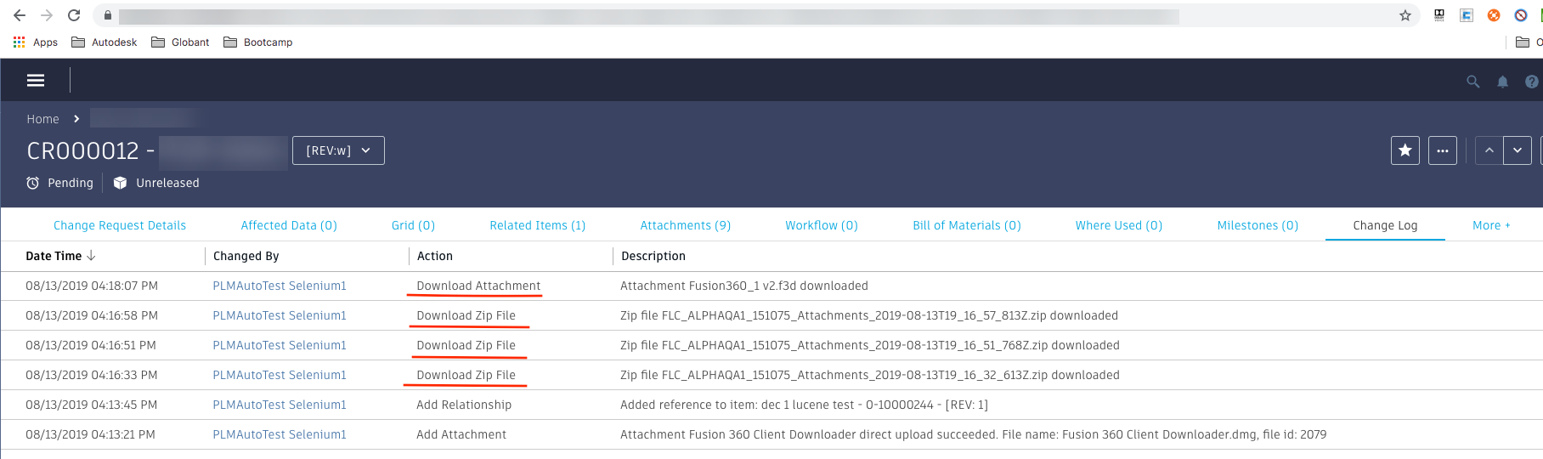Open the Workflow (0) tab
Screen dimensions: 1543x459
tap(822, 225)
